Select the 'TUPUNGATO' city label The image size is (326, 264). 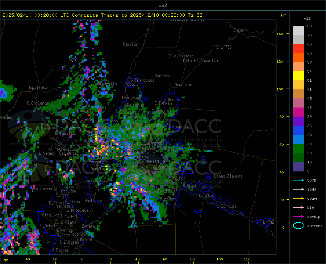point(65,207)
